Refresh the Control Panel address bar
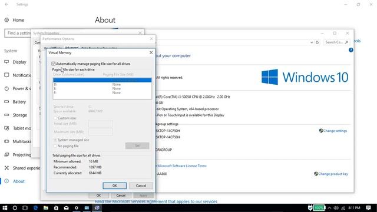This screenshot has height=212, width=377. [317, 42]
